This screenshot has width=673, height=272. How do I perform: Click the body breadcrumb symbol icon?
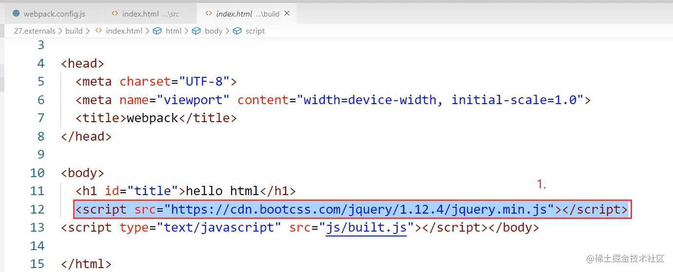pos(196,31)
